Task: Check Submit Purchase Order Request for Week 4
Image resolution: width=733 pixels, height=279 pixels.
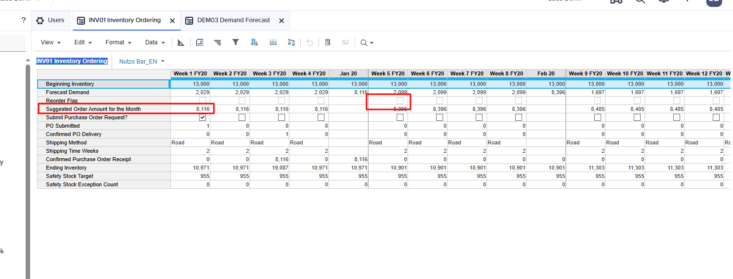Action: click(321, 117)
